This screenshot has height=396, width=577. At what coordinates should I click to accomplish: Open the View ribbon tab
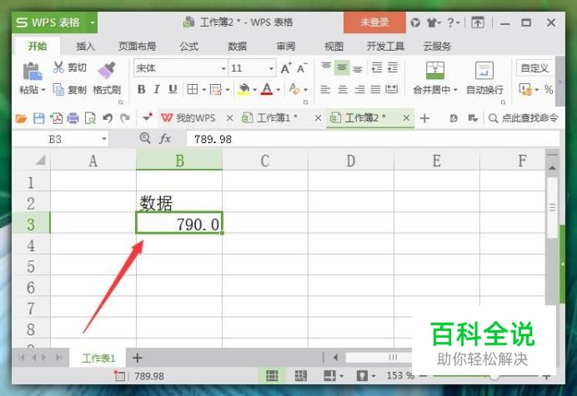point(334,47)
